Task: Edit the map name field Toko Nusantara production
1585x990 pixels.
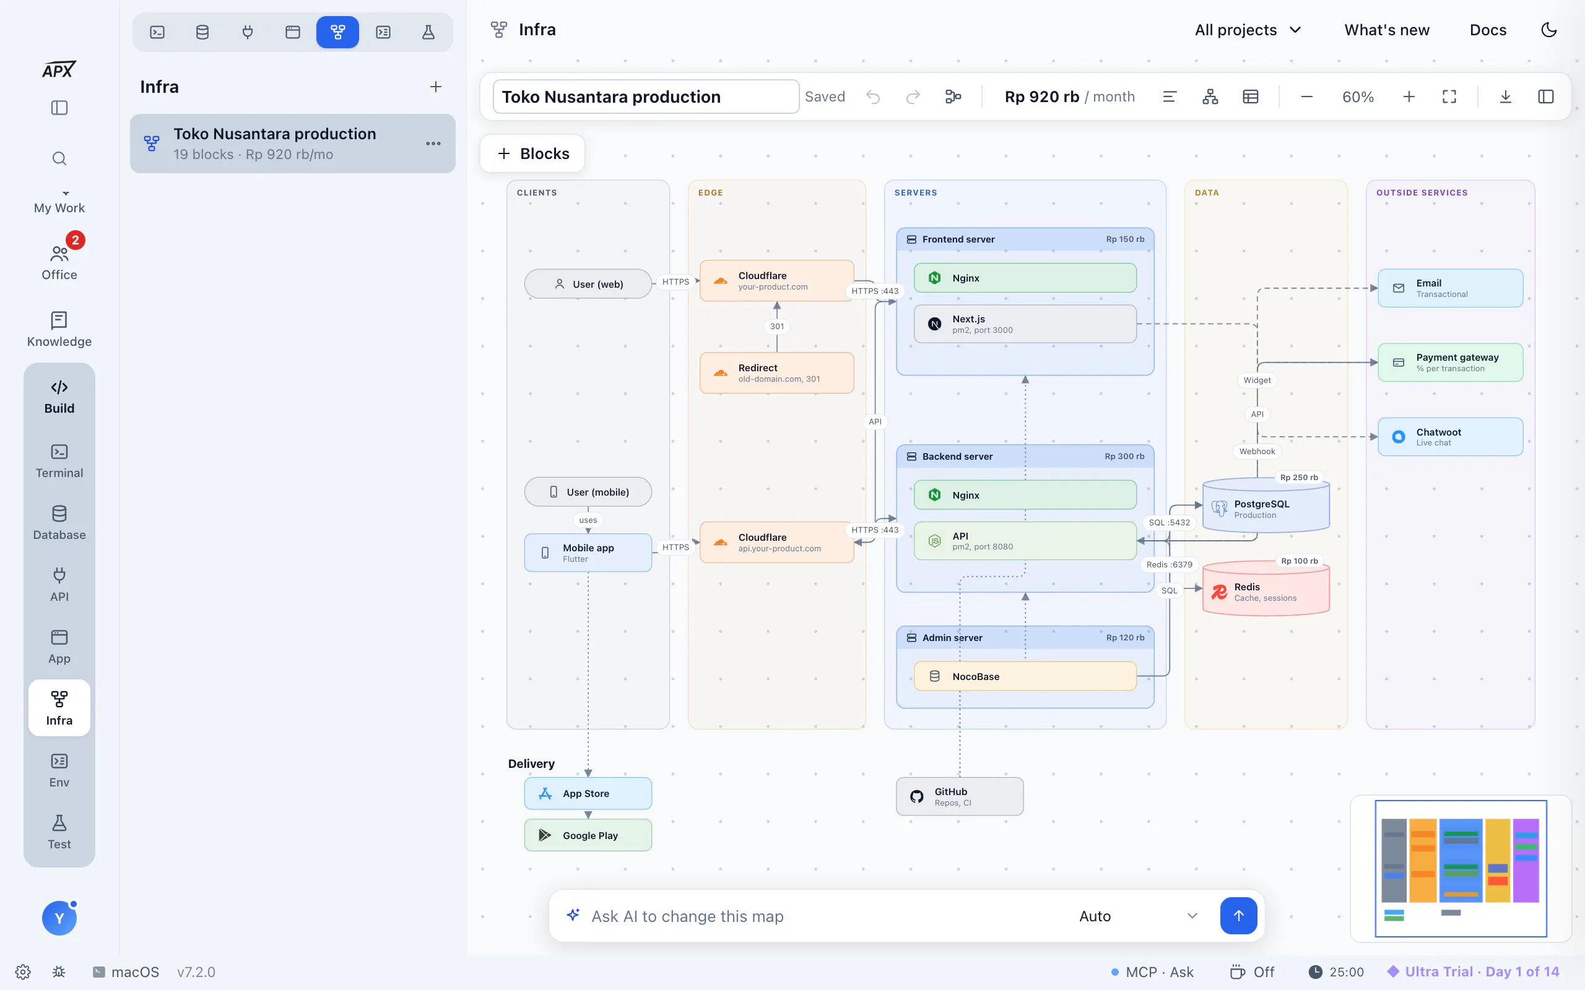Action: [646, 97]
